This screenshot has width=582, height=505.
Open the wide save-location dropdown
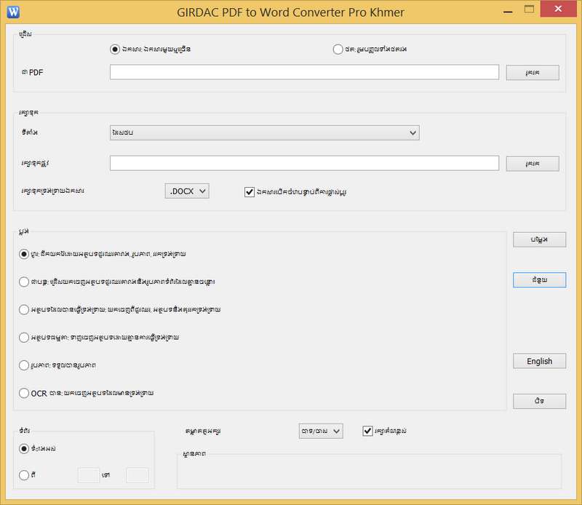click(264, 132)
